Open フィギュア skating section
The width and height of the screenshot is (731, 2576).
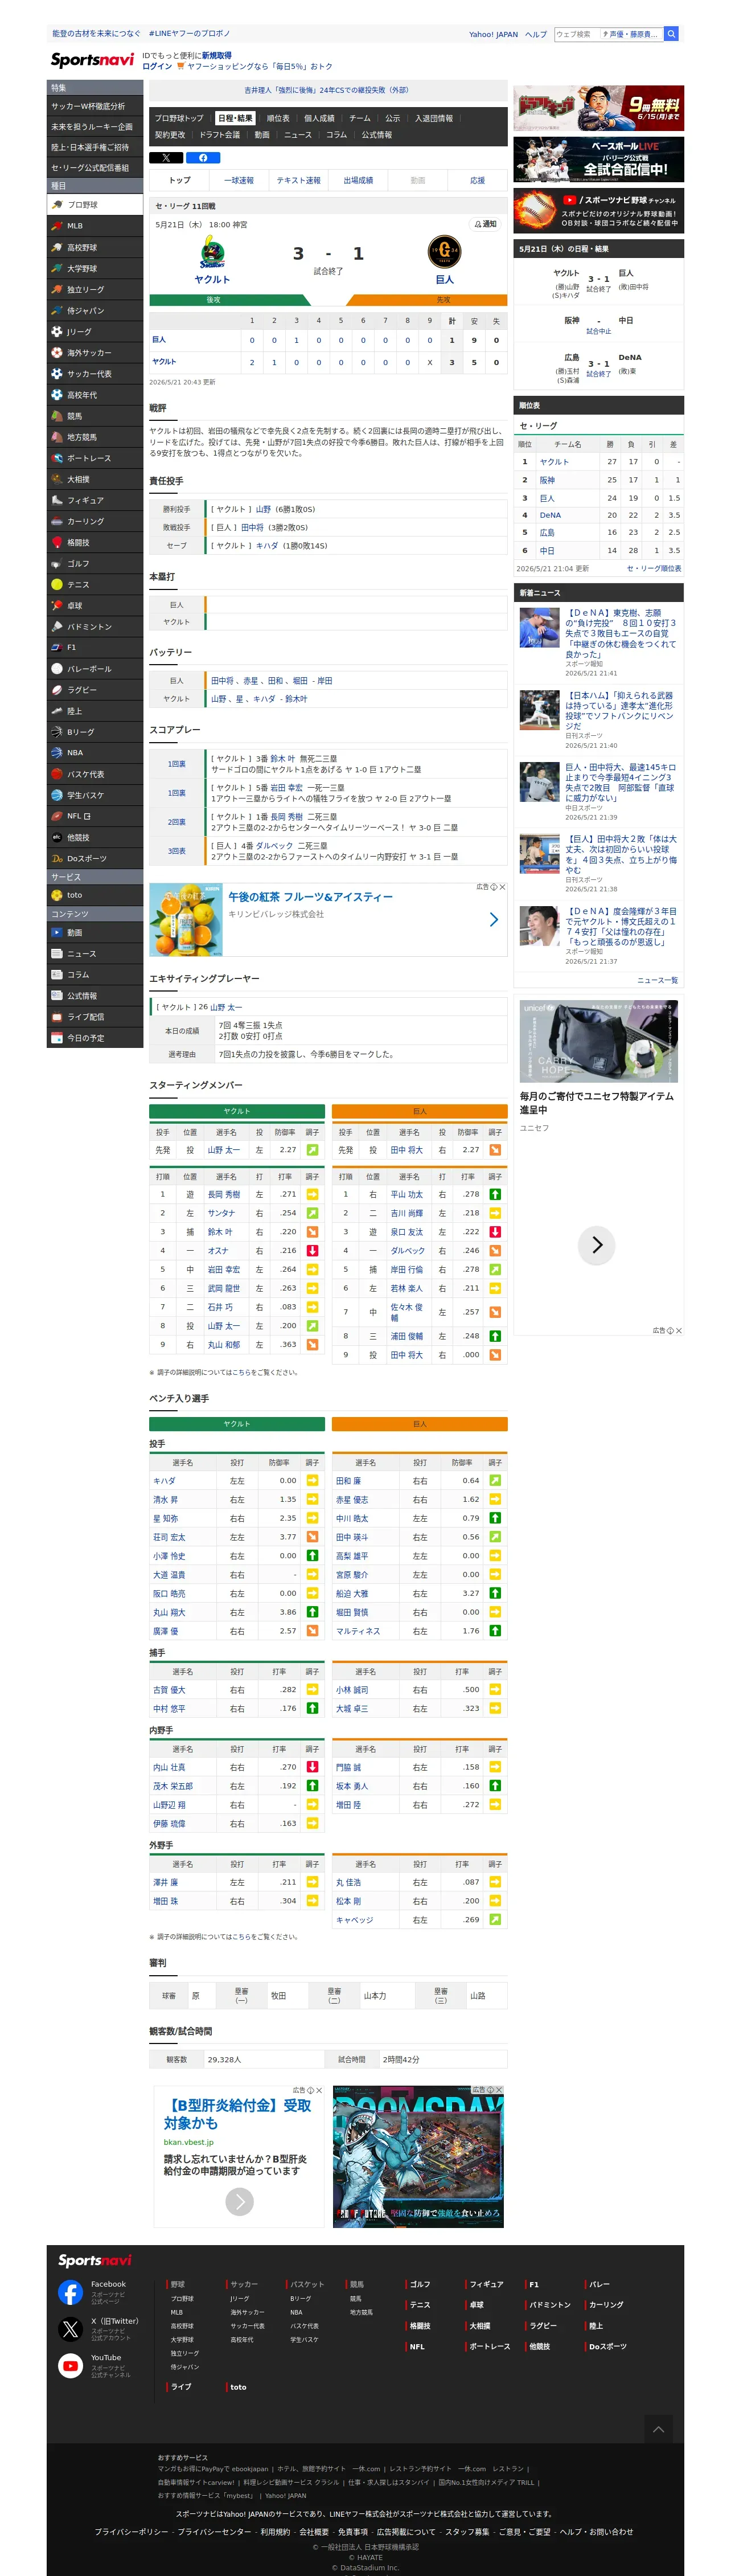point(95,500)
